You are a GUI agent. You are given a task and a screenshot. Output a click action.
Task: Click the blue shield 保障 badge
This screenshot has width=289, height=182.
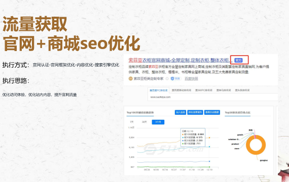coord(175,78)
